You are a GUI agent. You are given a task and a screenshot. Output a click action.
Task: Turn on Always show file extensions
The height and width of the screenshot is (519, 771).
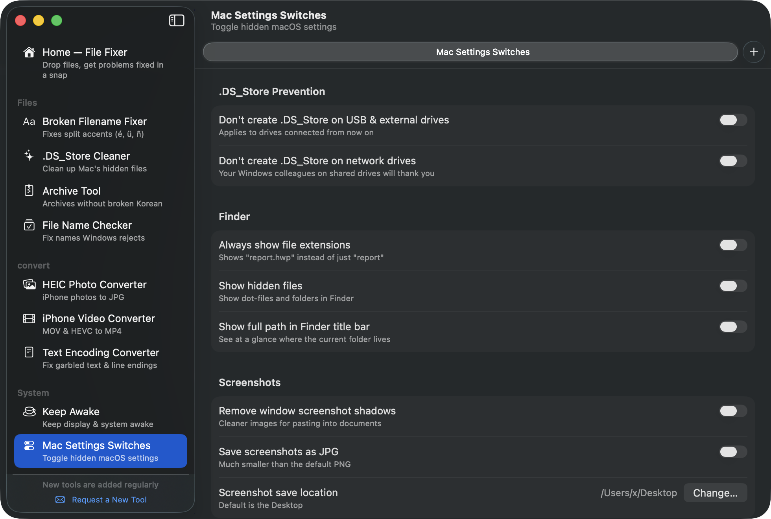point(733,245)
